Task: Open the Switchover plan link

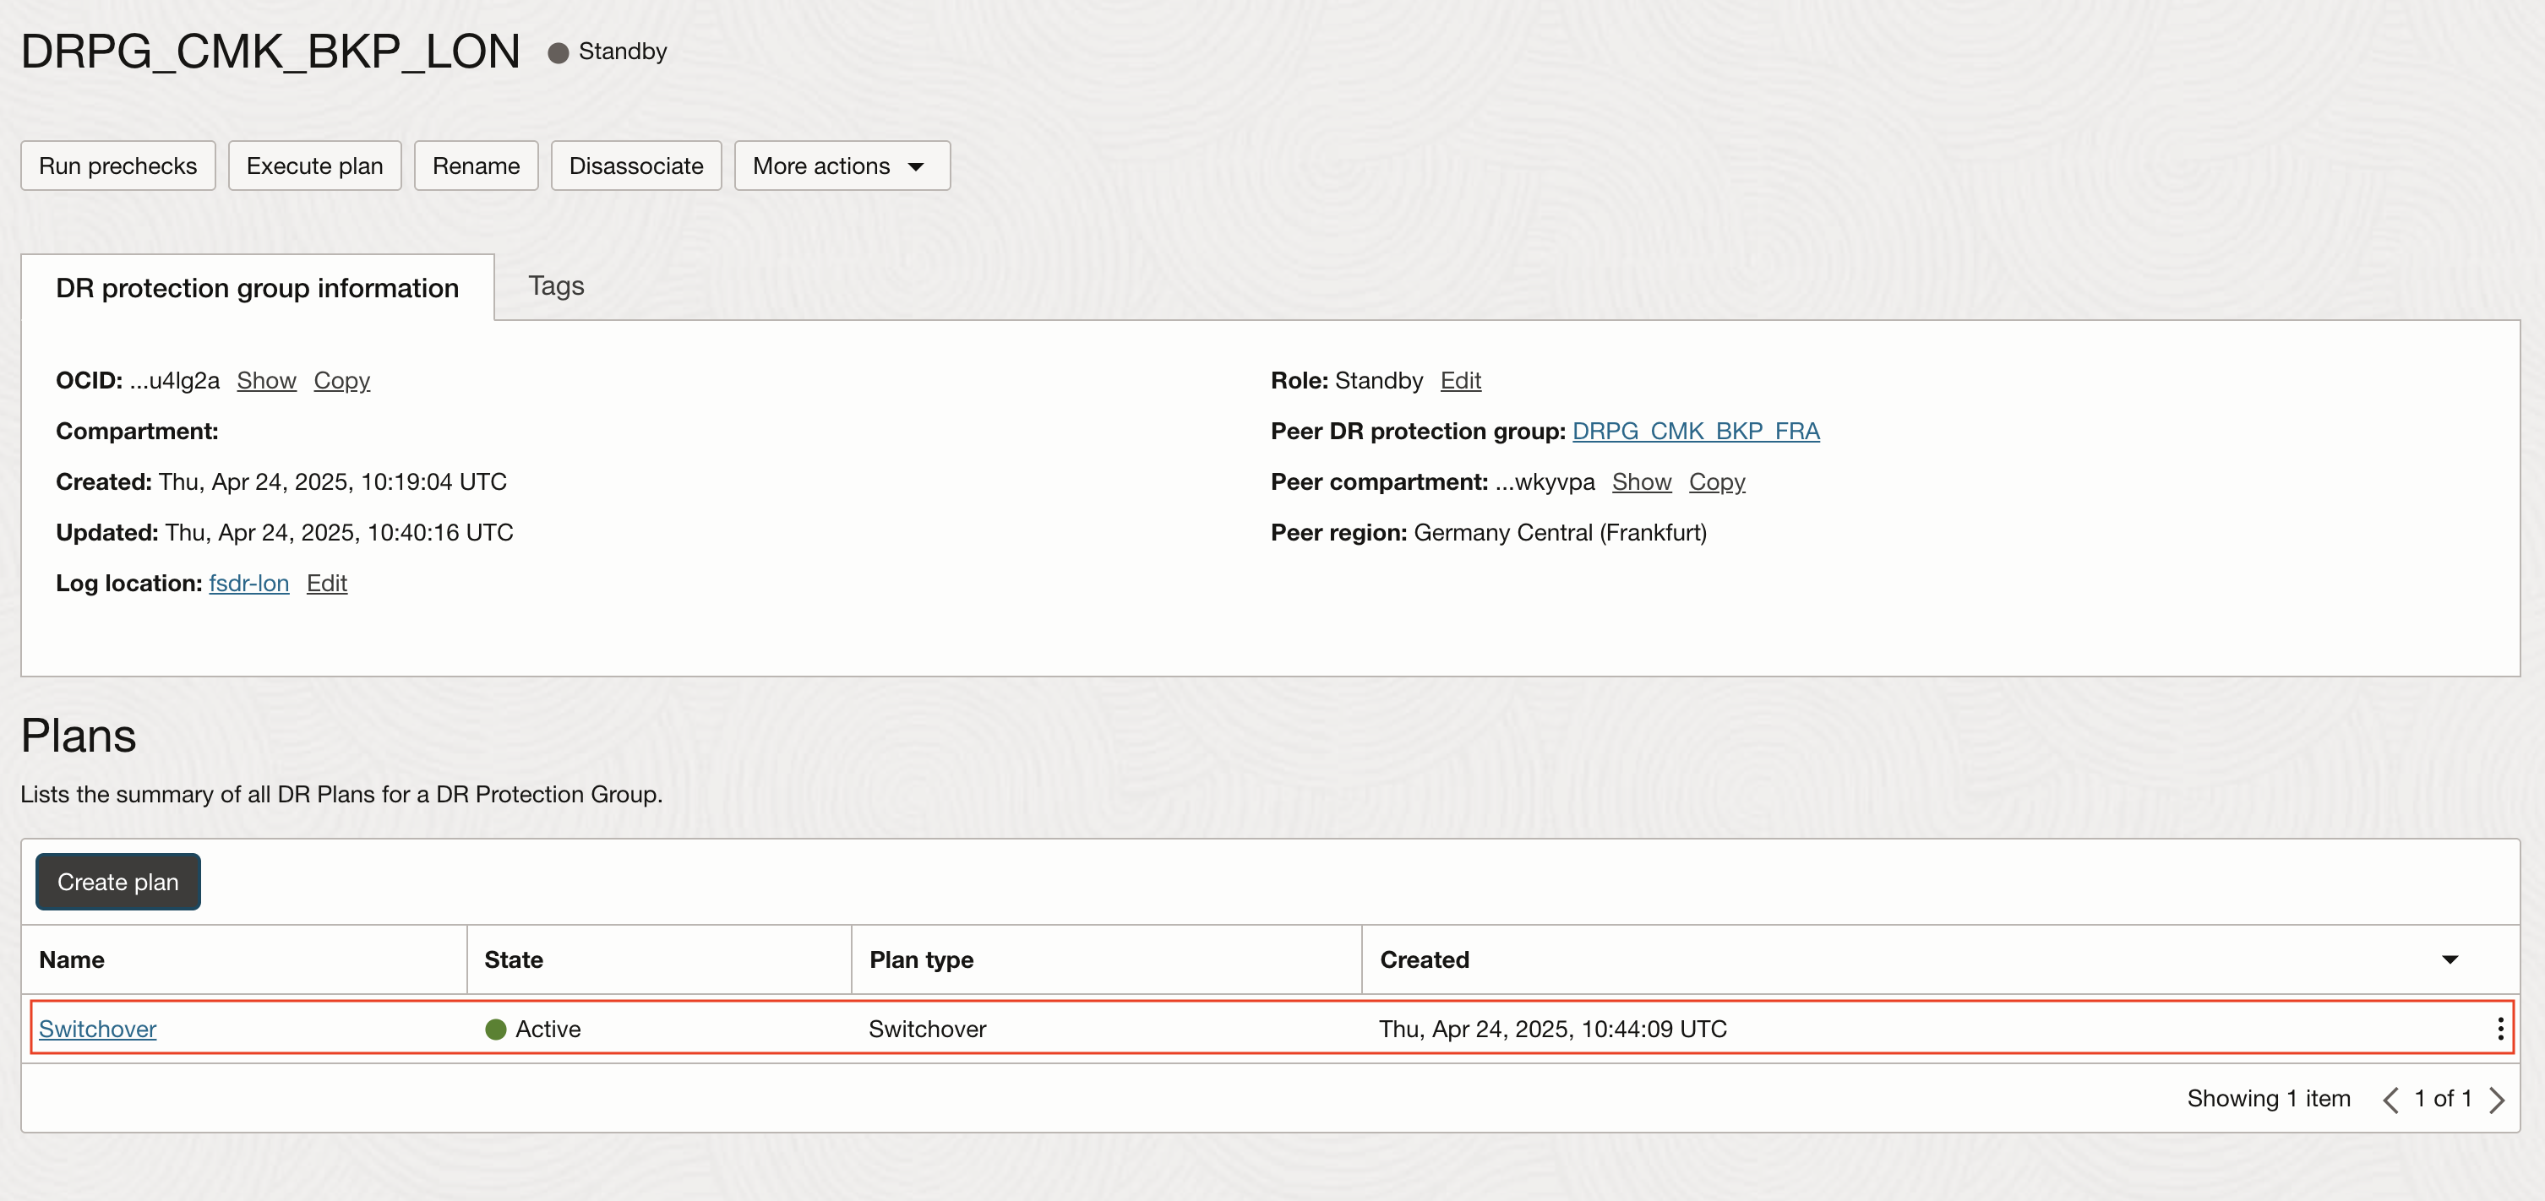Action: (98, 1030)
